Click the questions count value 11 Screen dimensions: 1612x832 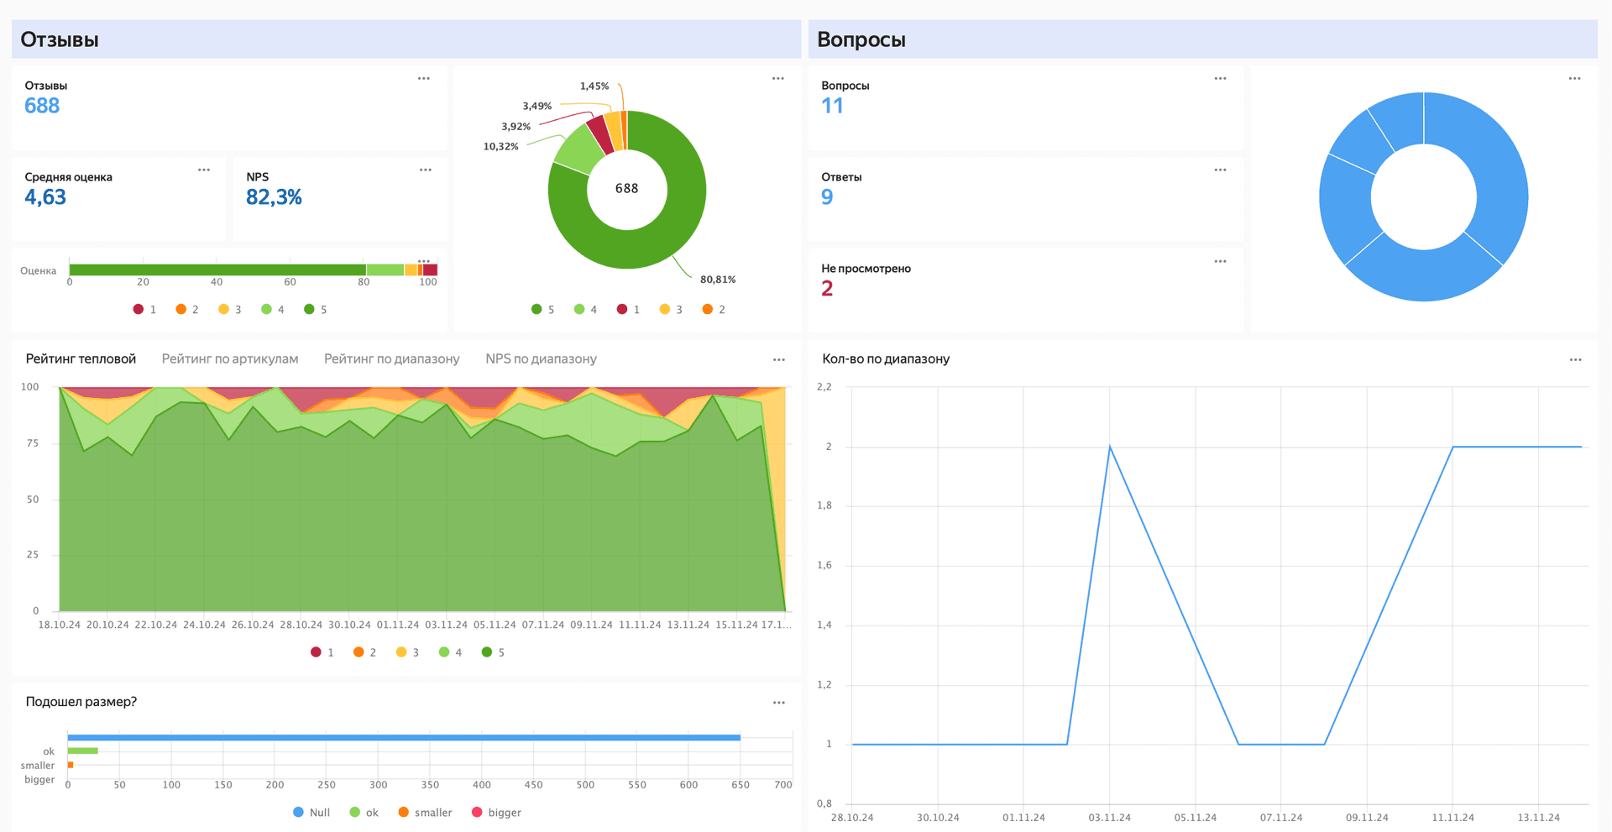(832, 106)
